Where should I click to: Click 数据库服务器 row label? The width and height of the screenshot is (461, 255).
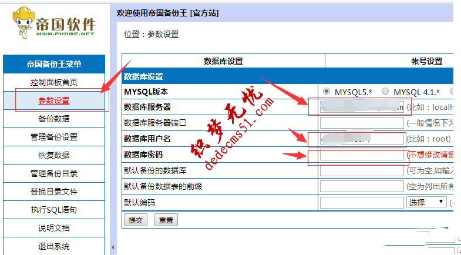click(147, 107)
